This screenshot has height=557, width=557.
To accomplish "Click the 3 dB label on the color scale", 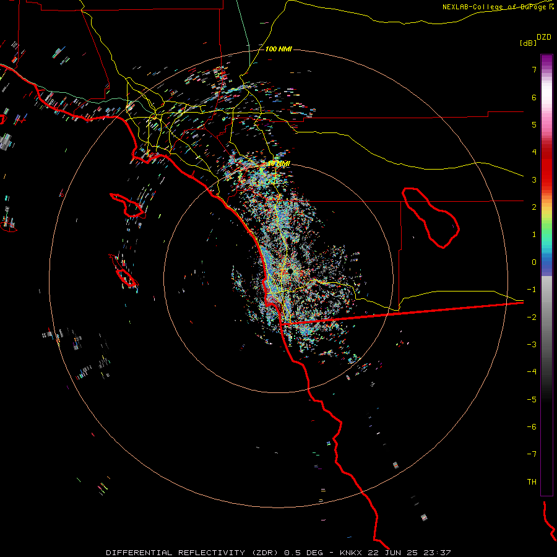I will (534, 179).
